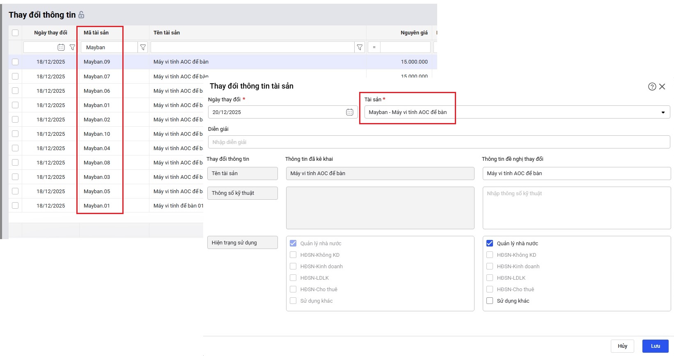Select the Thông số kỹ thuật item
The image size is (674, 356).
tap(242, 193)
